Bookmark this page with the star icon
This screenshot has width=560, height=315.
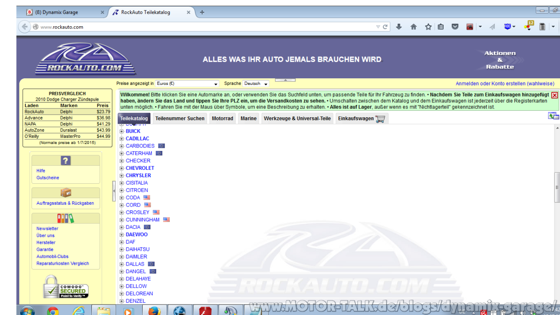[428, 27]
